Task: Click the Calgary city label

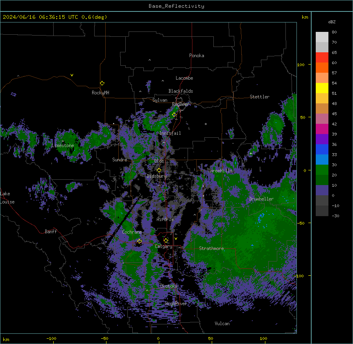Action: [x=163, y=246]
